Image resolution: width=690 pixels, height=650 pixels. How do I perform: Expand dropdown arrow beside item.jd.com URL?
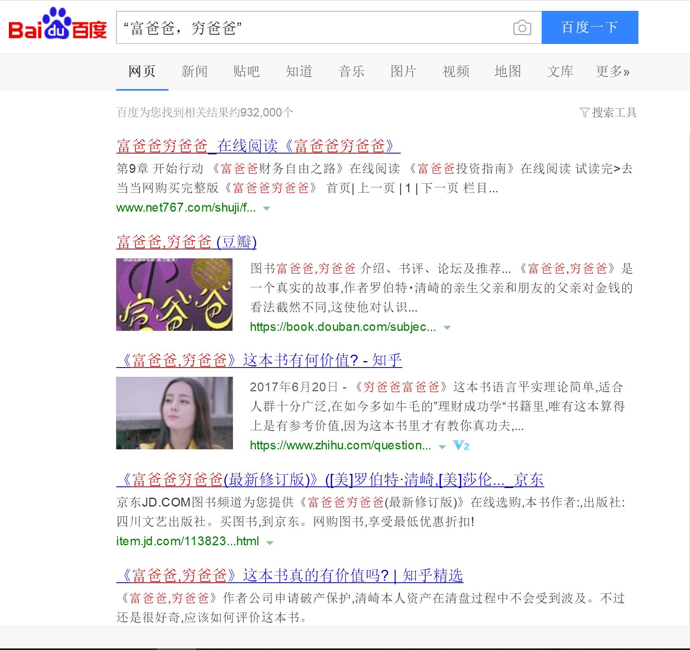tap(270, 542)
